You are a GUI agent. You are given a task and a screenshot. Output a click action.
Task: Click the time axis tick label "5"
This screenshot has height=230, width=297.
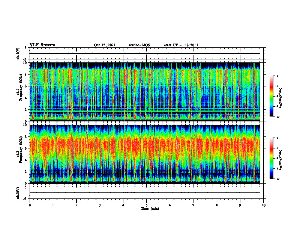tap(147, 205)
